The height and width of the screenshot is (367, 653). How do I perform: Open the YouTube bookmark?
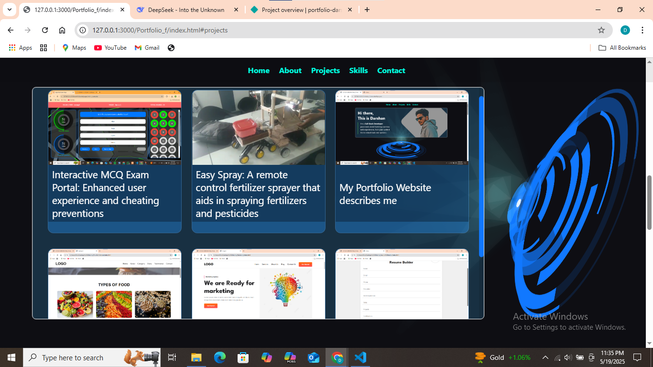coord(110,48)
